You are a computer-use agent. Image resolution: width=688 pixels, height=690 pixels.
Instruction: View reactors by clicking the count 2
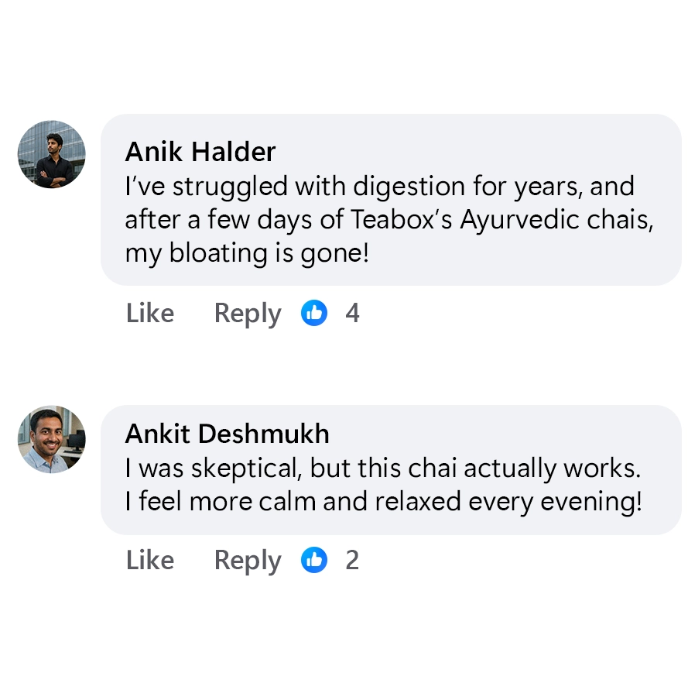coord(352,559)
